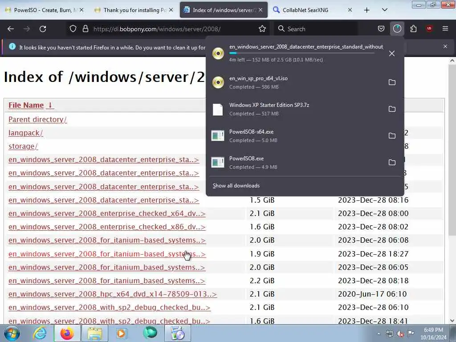456x342 pixels.
Task: Close the Thank you for installing tab
Action: pos(171,10)
